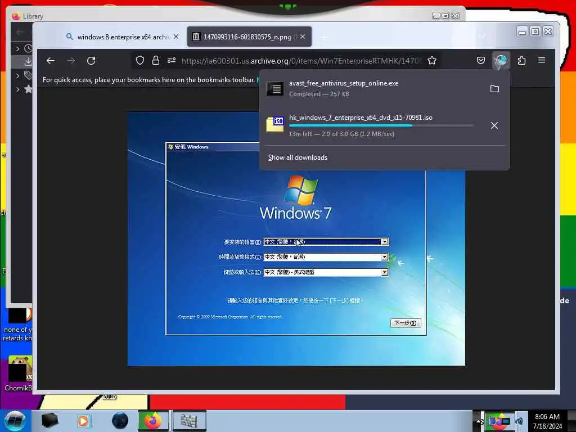576x432 pixels.
Task: Open the Windows Start orb
Action: (15, 421)
